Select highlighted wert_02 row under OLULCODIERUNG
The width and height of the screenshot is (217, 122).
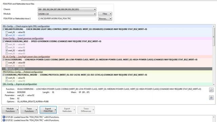tap(107, 69)
